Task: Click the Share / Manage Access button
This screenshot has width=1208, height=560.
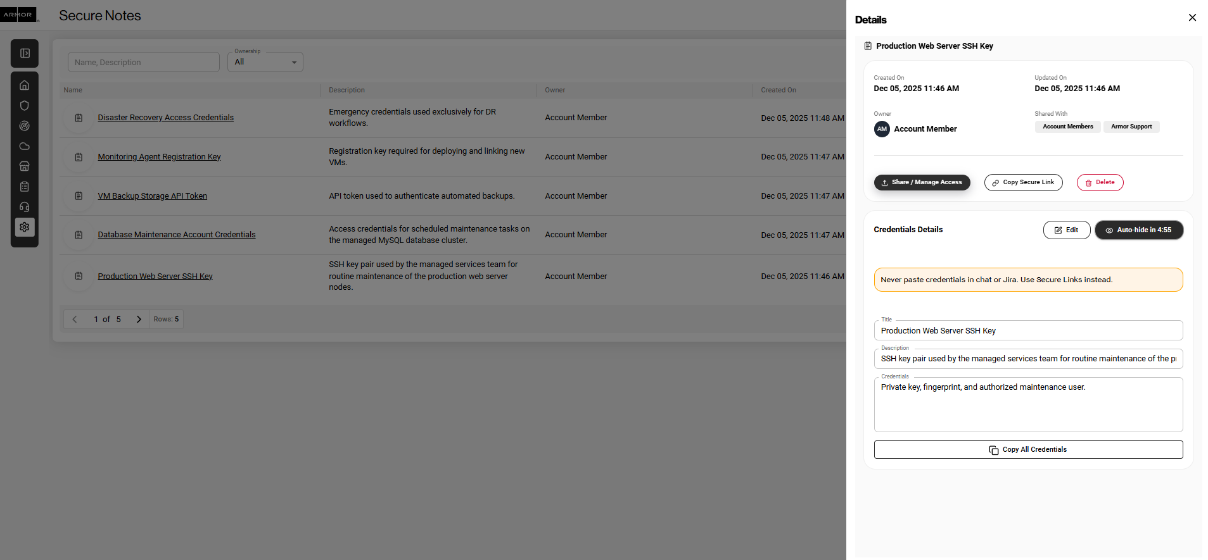Action: pyautogui.click(x=922, y=182)
